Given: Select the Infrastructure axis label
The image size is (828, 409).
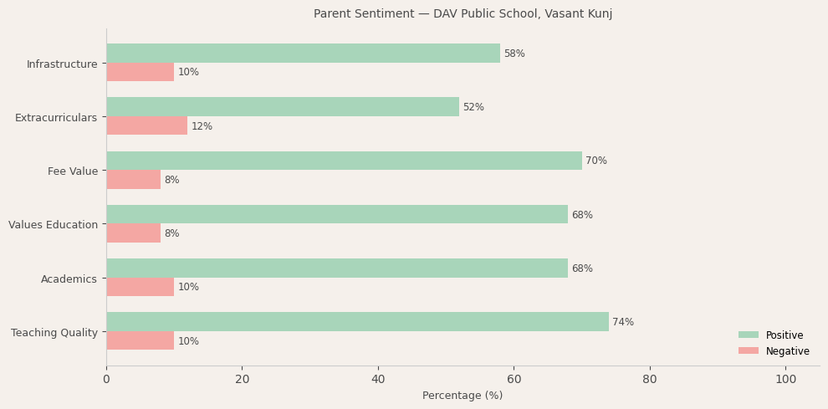Looking at the screenshot, I should [x=62, y=64].
